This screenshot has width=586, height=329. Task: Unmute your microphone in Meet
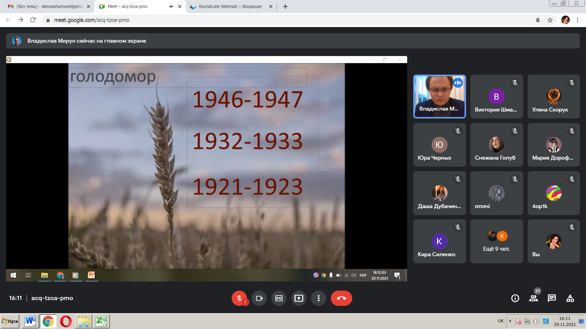click(239, 298)
